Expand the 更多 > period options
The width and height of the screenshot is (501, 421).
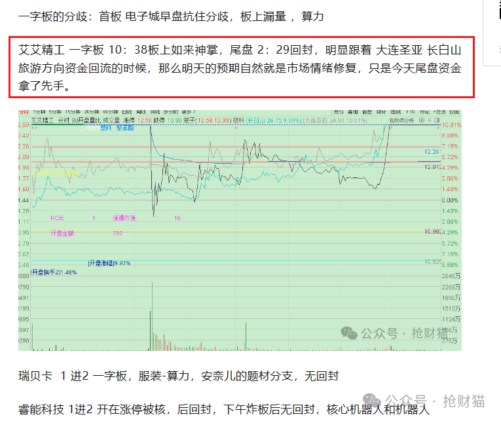(189, 112)
